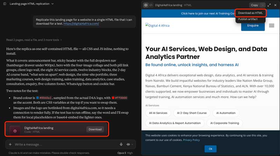This screenshot has width=280, height=156.
Task: Click the 'AI Services' section label
Action: tap(152, 106)
